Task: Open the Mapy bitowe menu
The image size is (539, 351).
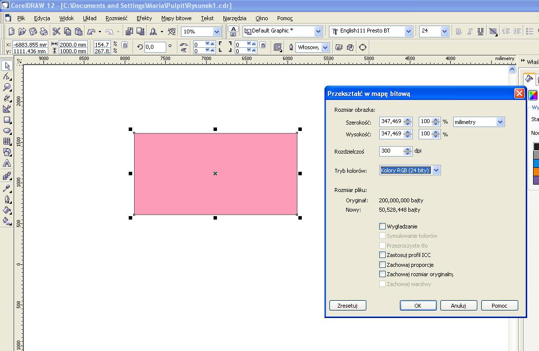Action: 176,18
